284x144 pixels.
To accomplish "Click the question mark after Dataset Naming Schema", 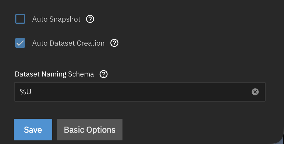I will [104, 74].
